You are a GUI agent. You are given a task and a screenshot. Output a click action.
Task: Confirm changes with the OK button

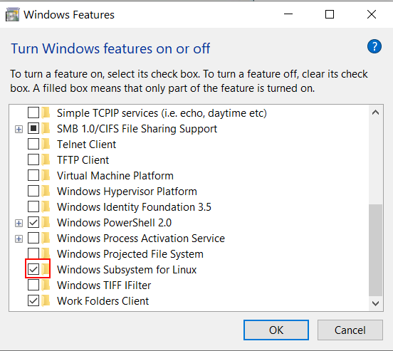(276, 330)
